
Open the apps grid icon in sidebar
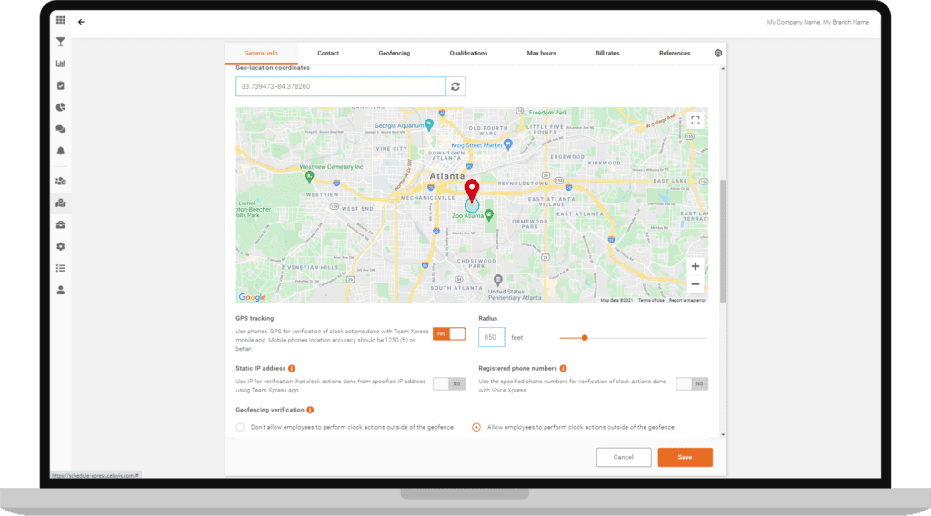click(x=61, y=20)
